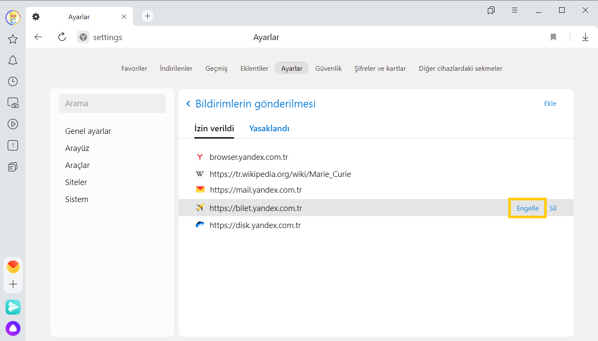Open Şifreler ve kartlar section

tap(380, 68)
